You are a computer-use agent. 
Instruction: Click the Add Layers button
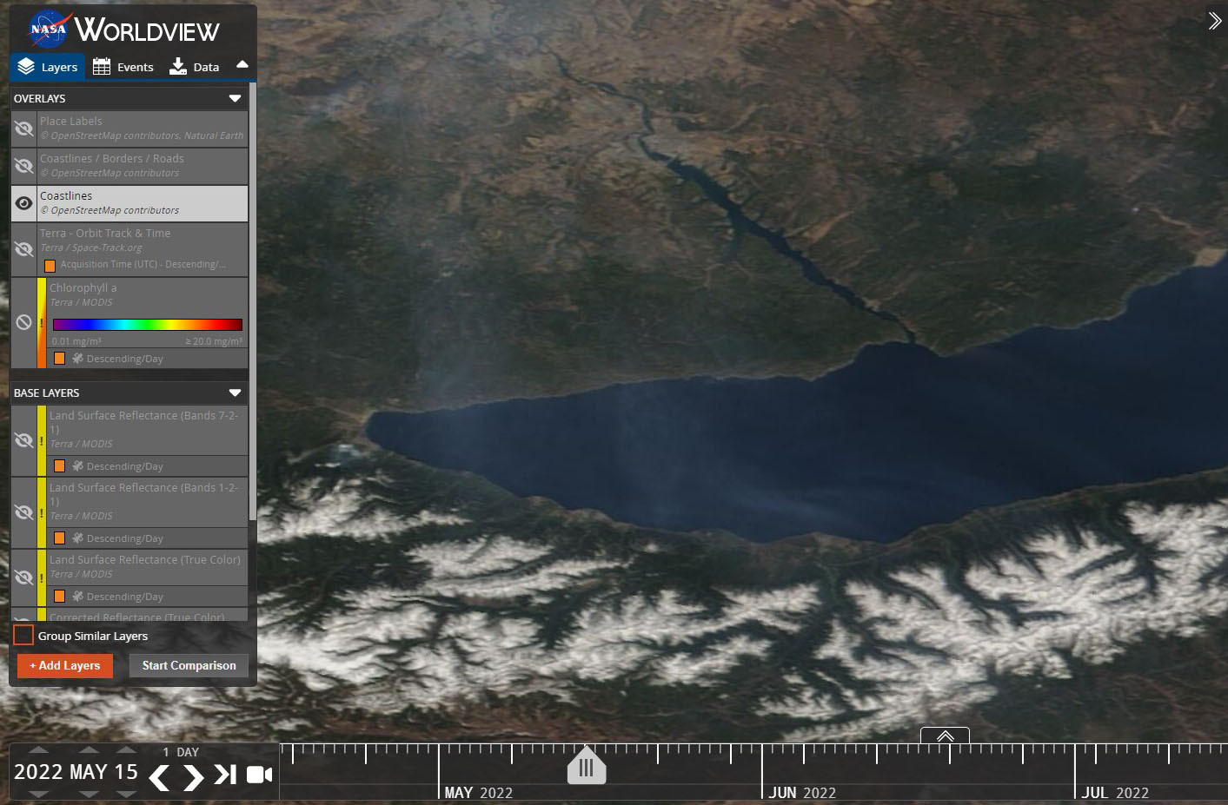(65, 665)
